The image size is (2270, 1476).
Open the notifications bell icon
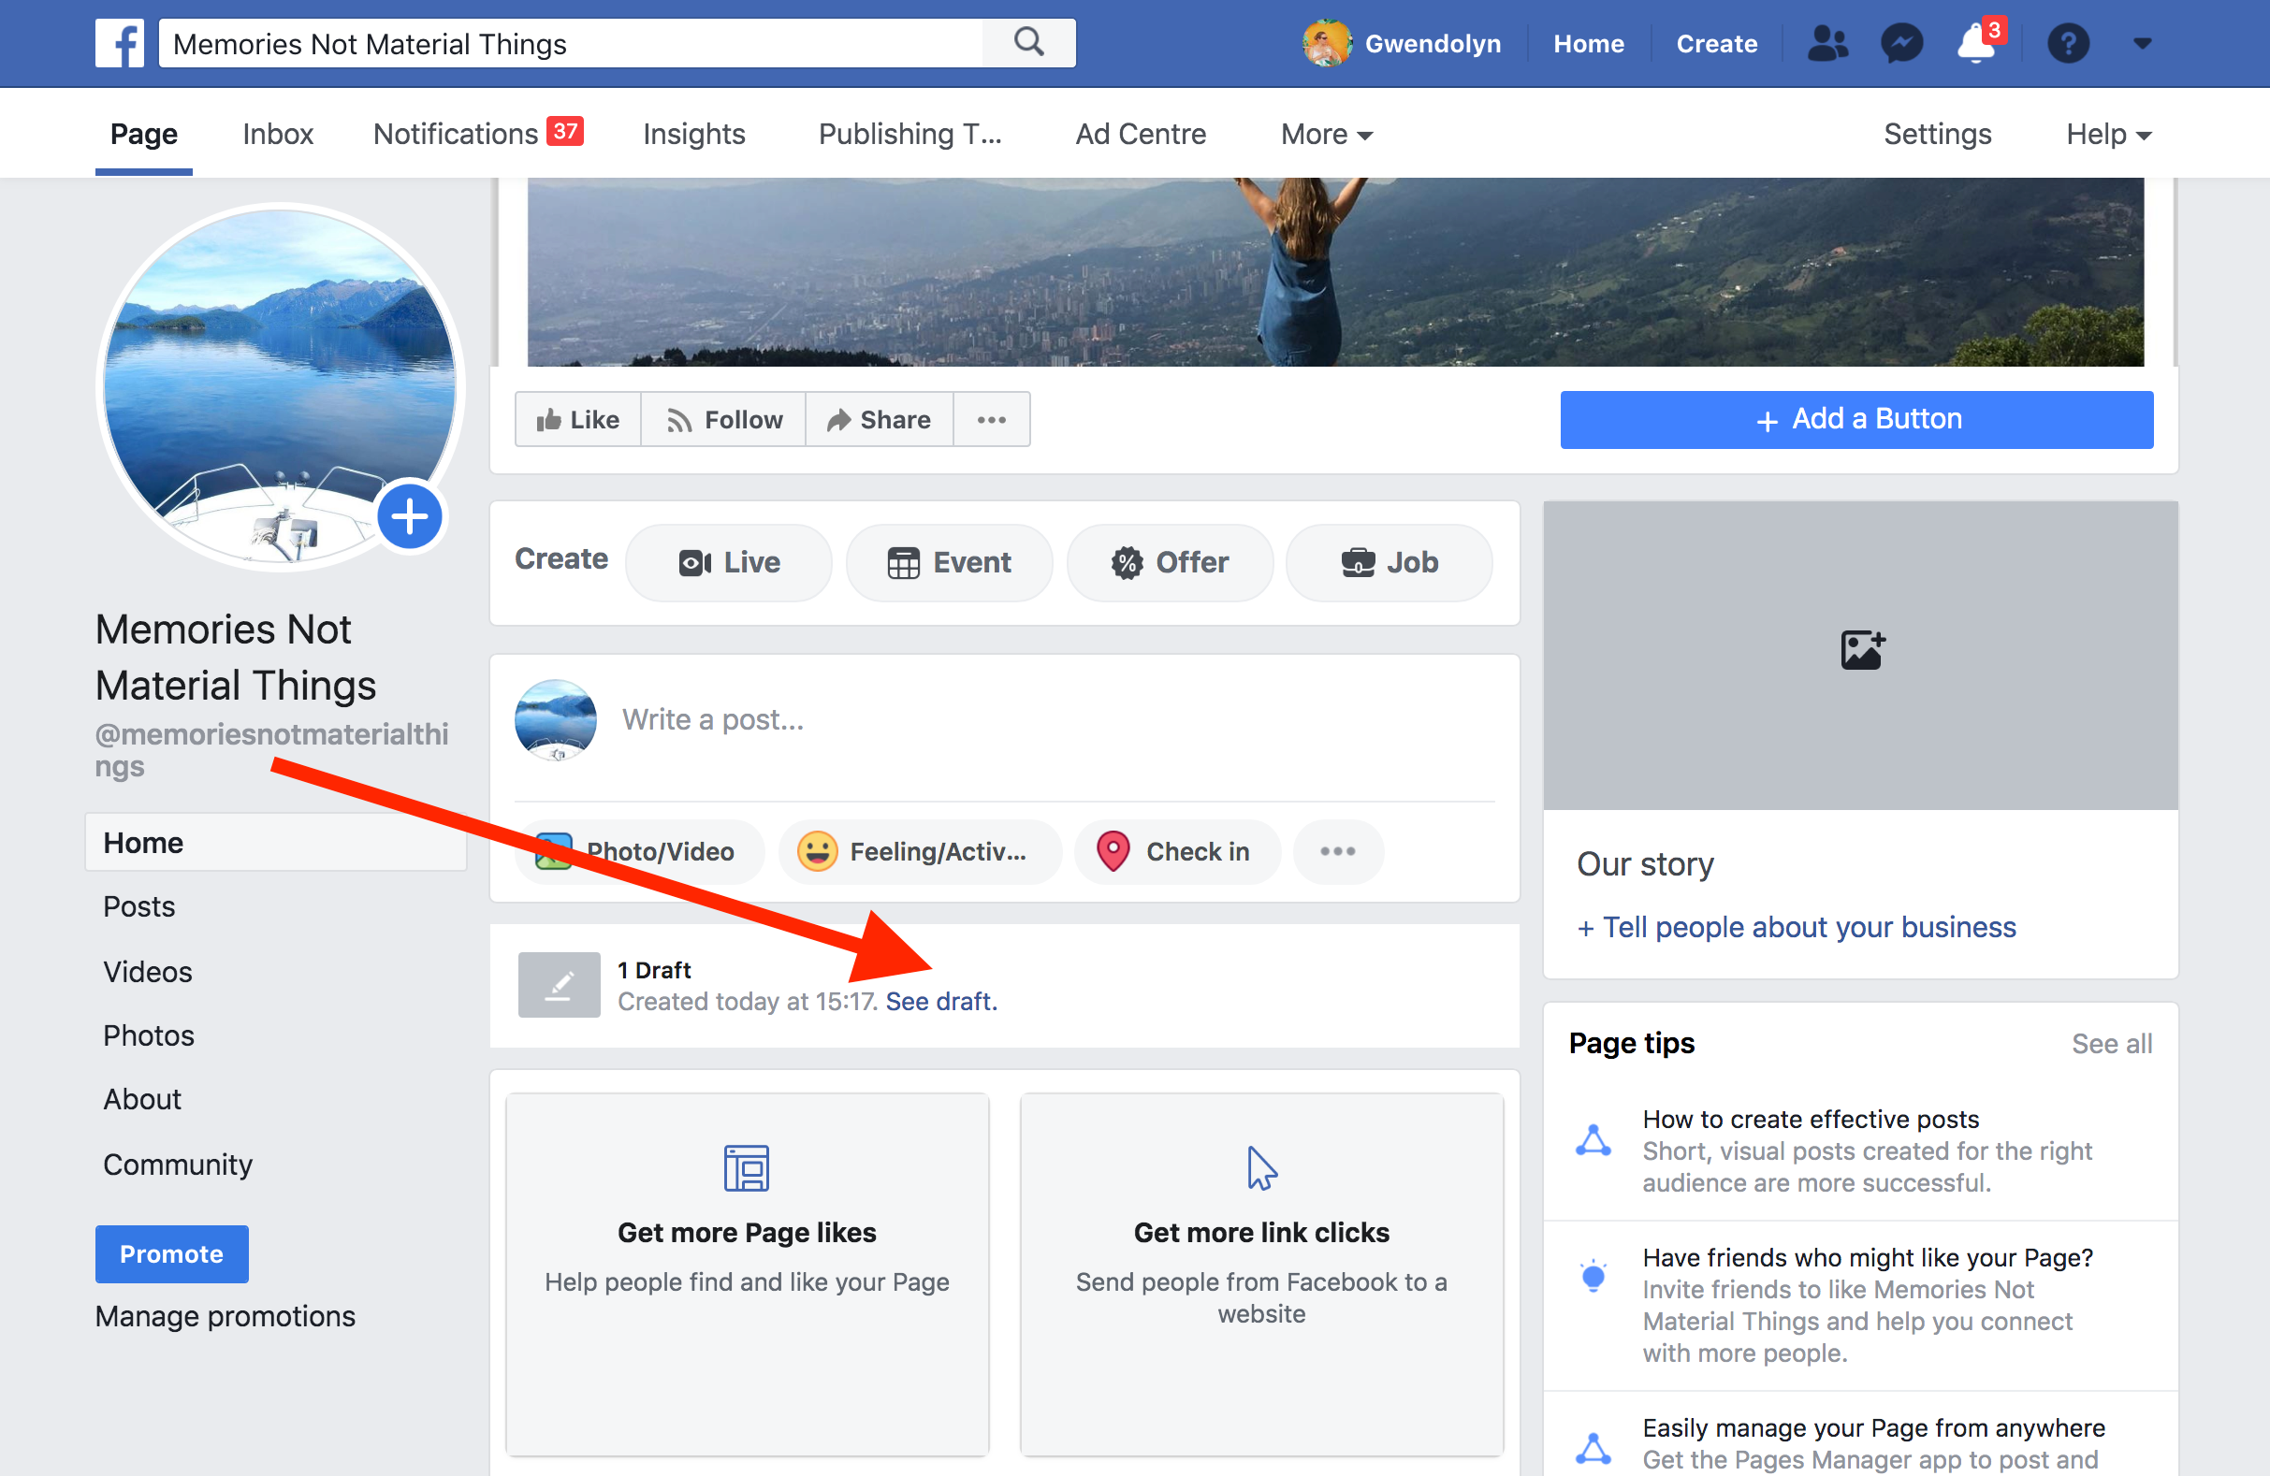point(1974,43)
